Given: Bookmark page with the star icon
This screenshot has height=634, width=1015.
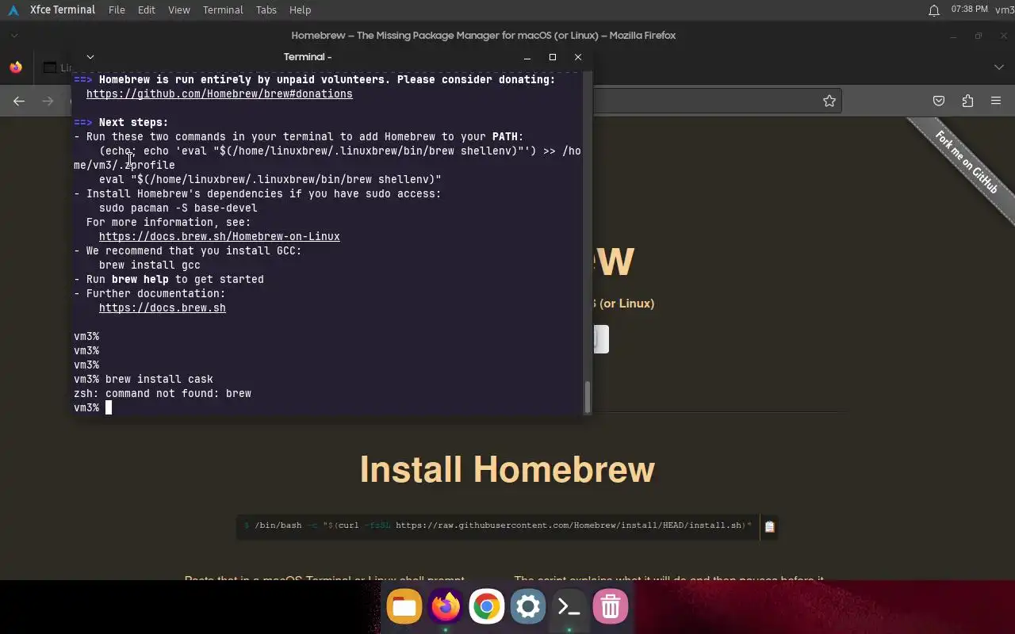Looking at the screenshot, I should click(829, 101).
